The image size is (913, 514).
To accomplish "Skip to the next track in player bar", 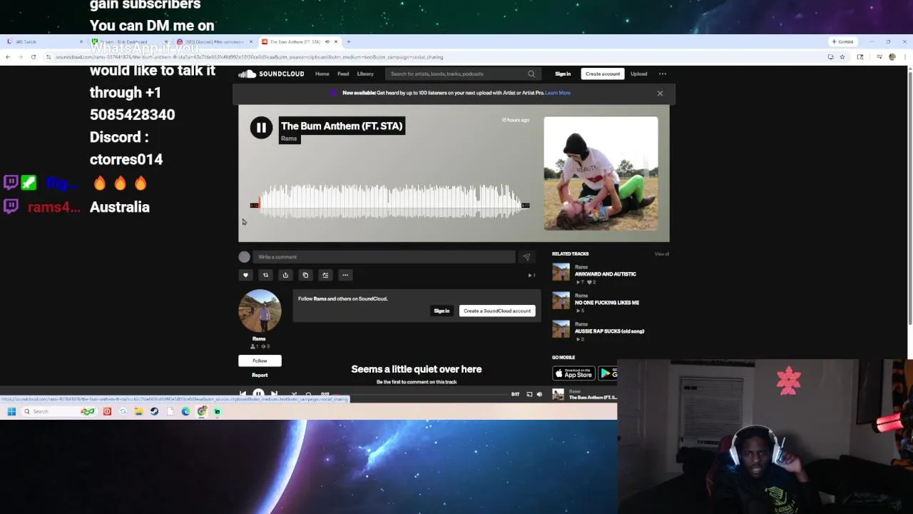I will coord(274,394).
